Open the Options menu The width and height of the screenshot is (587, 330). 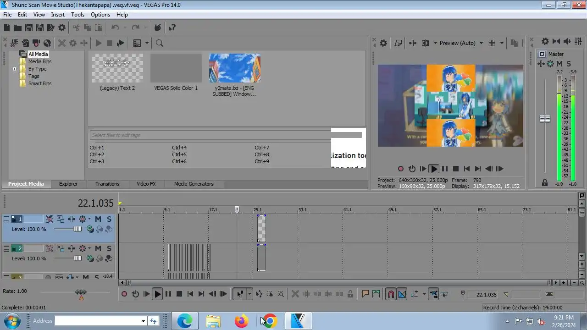coord(100,15)
